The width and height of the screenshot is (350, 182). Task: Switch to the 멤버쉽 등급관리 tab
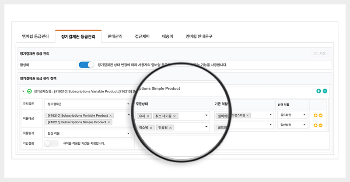coord(35,36)
